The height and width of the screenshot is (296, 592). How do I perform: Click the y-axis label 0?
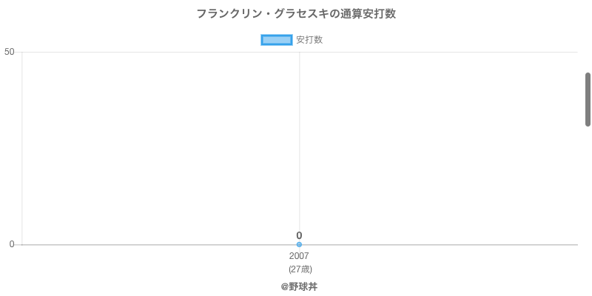11,244
